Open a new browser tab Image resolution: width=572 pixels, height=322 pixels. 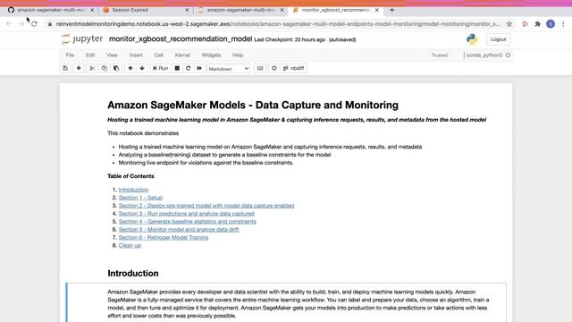point(391,10)
